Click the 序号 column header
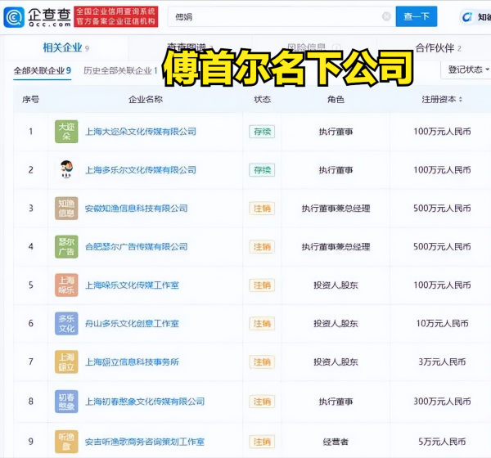The height and width of the screenshot is (458, 491). [31, 100]
